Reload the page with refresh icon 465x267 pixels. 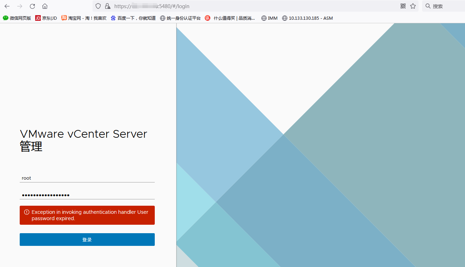point(32,6)
